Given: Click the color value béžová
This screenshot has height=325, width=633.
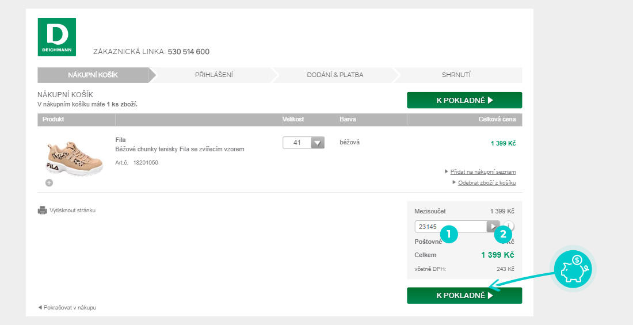Looking at the screenshot, I should pyautogui.click(x=350, y=142).
